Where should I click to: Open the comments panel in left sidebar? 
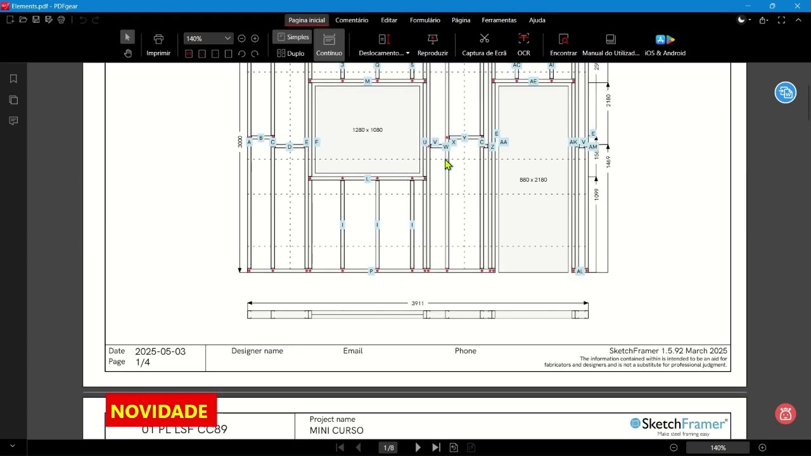13,121
